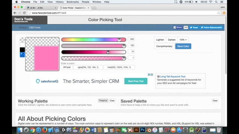Click Preserve in Working Palette

[103, 100]
